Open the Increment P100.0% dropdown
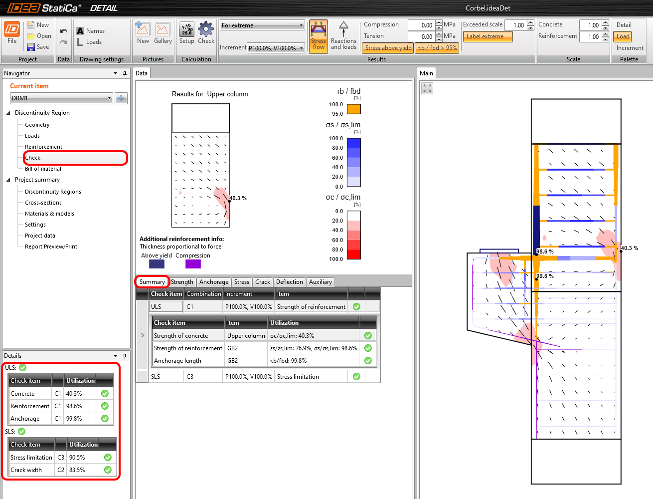653x499 pixels. point(276,48)
